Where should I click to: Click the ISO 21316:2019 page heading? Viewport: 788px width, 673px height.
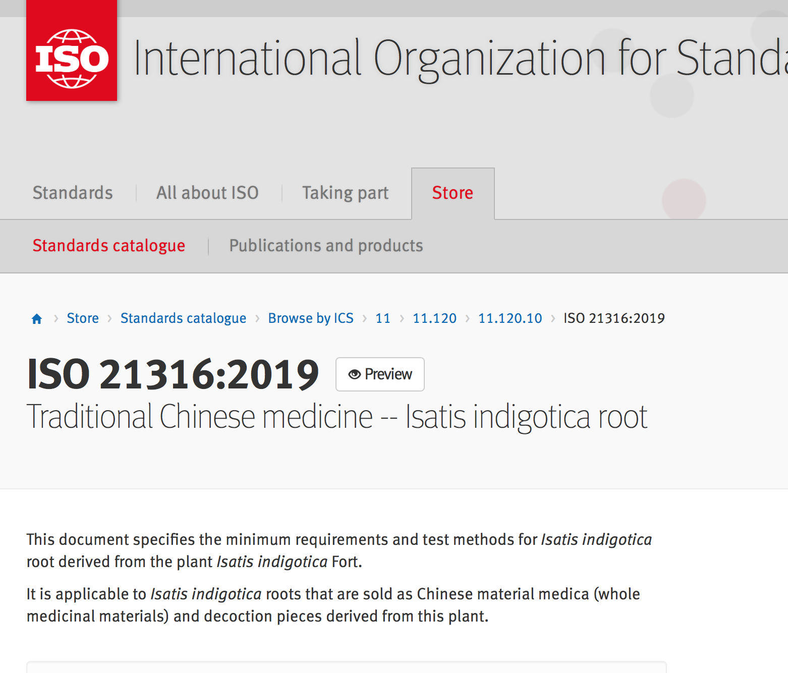(173, 374)
